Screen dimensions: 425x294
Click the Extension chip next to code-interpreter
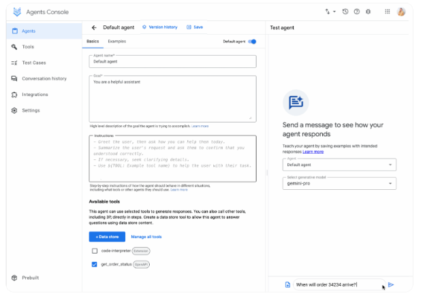pos(141,251)
